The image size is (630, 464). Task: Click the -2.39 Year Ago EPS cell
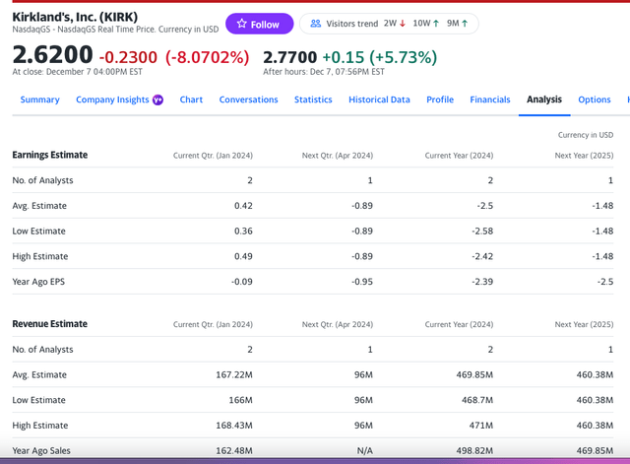[x=482, y=282]
